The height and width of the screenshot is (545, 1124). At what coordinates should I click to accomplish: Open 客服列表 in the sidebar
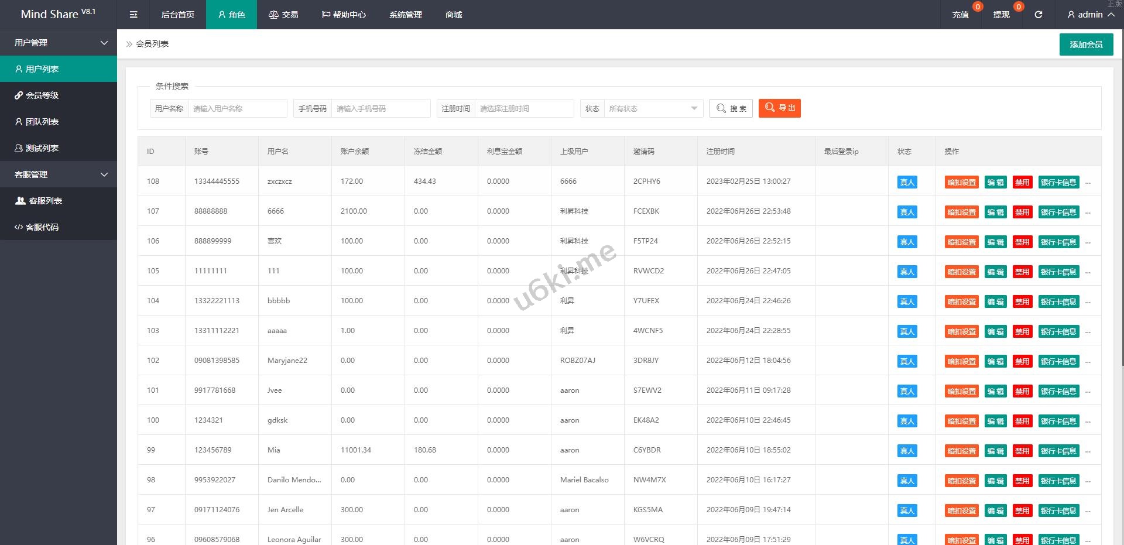(x=45, y=201)
